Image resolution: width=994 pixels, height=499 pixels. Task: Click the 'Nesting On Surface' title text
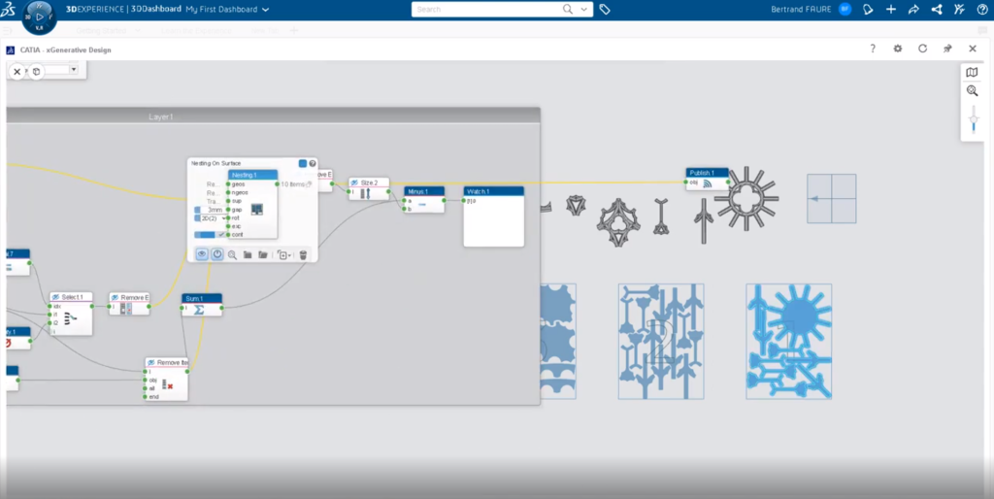tap(216, 164)
